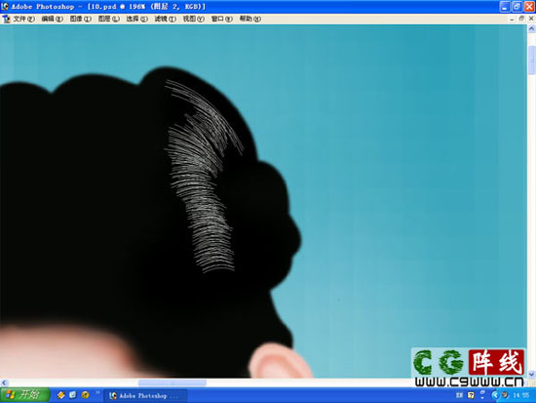Open the 滤镜(T) Filter menu

tap(165, 19)
